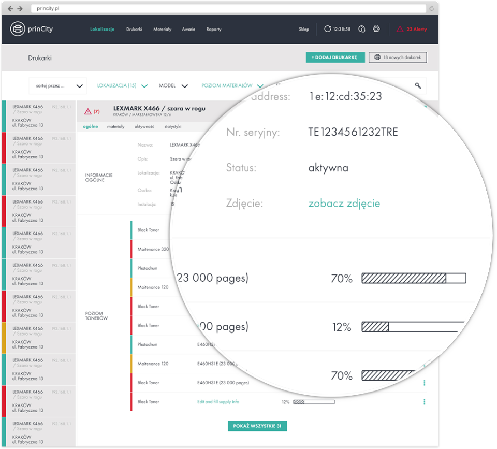This screenshot has width=497, height=449.
Task: Open Materiały menu item
Action: (162, 29)
